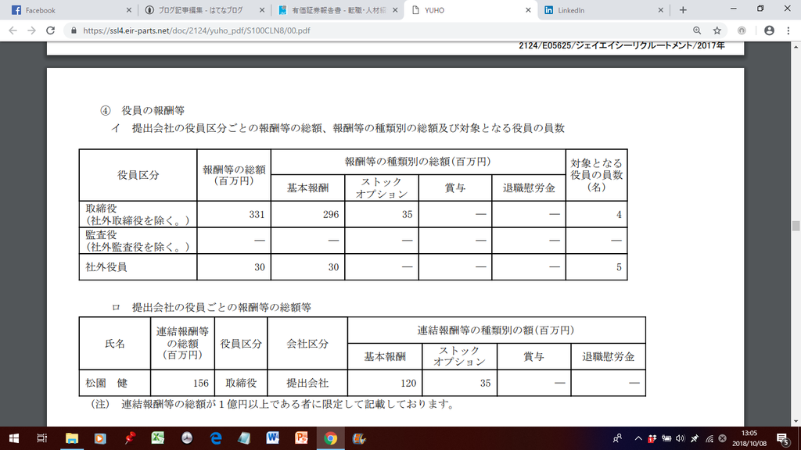Image resolution: width=801 pixels, height=450 pixels.
Task: Close the はてなブログ tab
Action: coord(262,10)
